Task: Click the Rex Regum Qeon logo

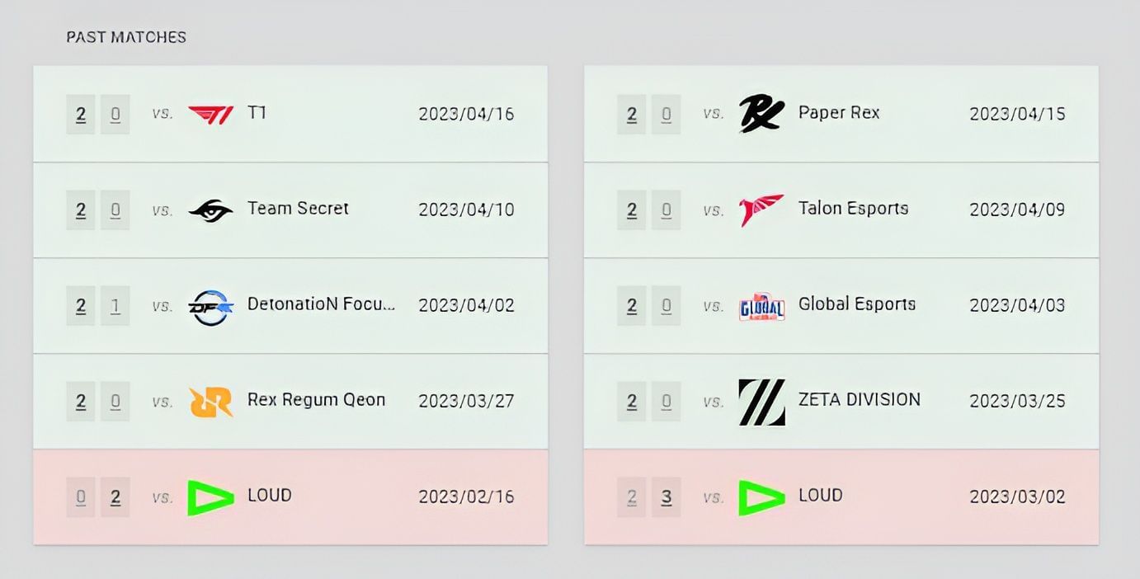Action: (x=210, y=401)
